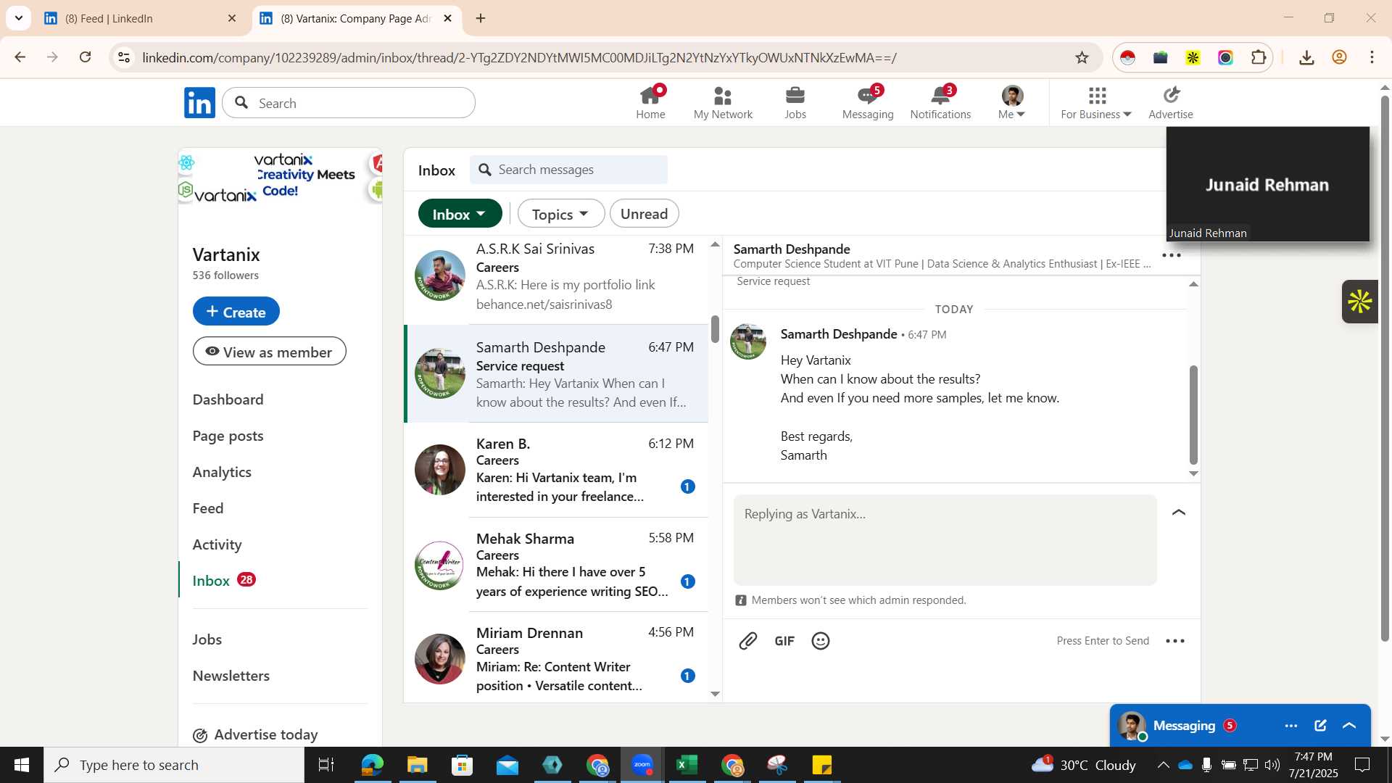Open Zoom from the taskbar

pyautogui.click(x=642, y=765)
